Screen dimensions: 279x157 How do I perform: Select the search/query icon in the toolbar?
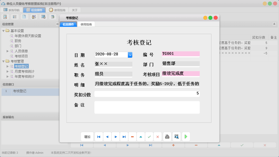tap(5, 17)
